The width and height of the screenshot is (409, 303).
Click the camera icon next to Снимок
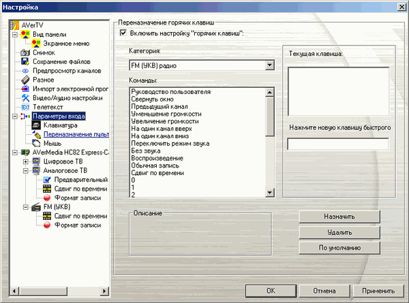point(25,52)
